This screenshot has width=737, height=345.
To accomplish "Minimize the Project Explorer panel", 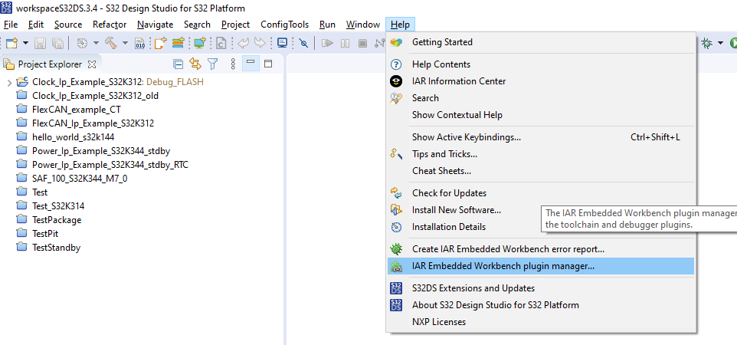I will tap(251, 63).
